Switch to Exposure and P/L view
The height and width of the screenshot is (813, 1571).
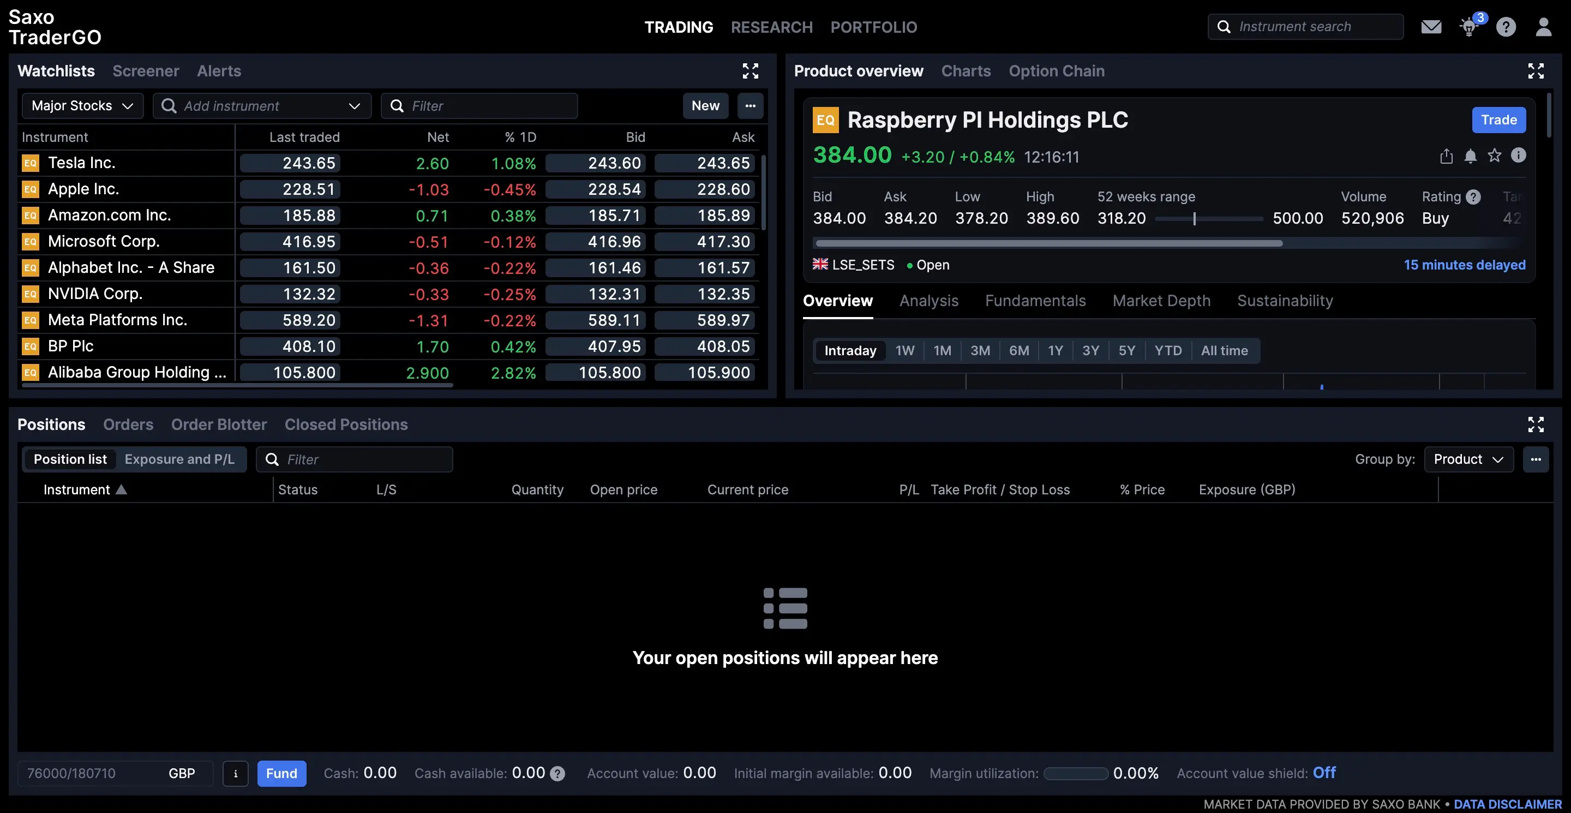click(x=179, y=459)
